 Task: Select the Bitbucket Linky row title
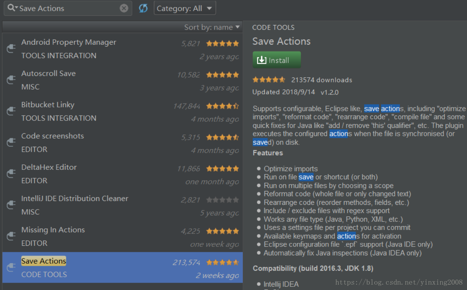(48, 105)
